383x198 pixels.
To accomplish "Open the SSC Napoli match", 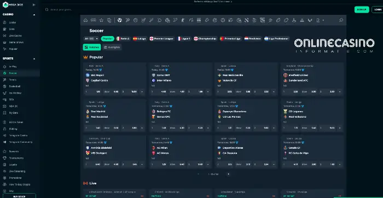I will coord(97,75).
